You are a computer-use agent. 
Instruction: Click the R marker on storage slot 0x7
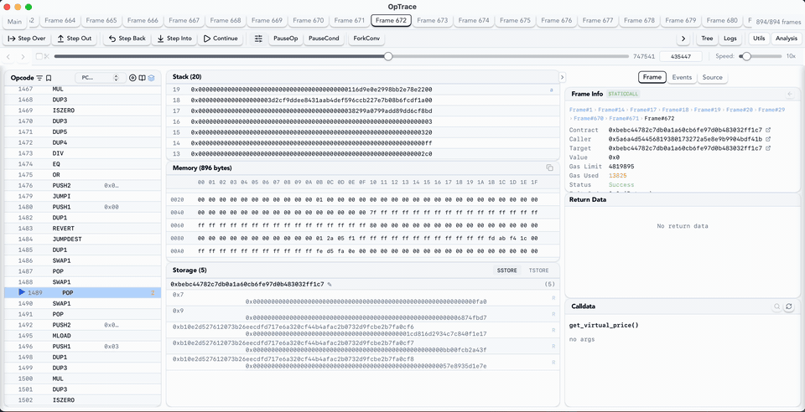[553, 298]
